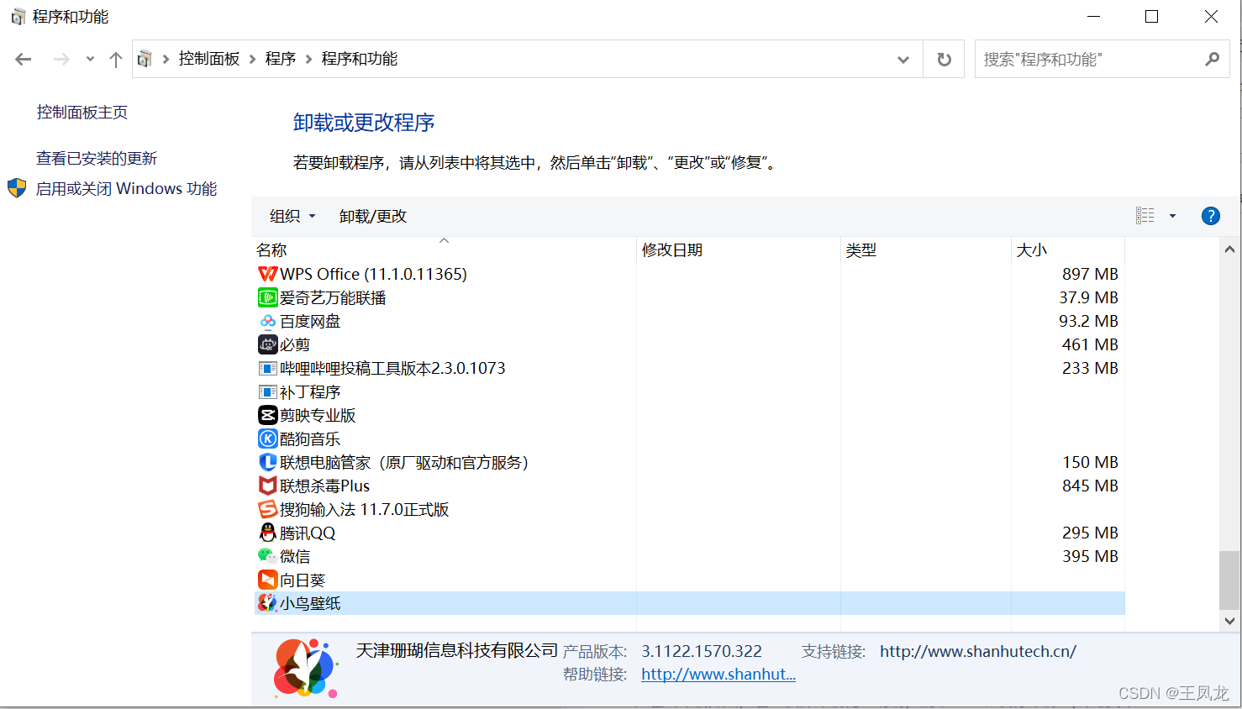Click the 搜狗输入法 icon
The height and width of the screenshot is (709, 1242).
(267, 509)
